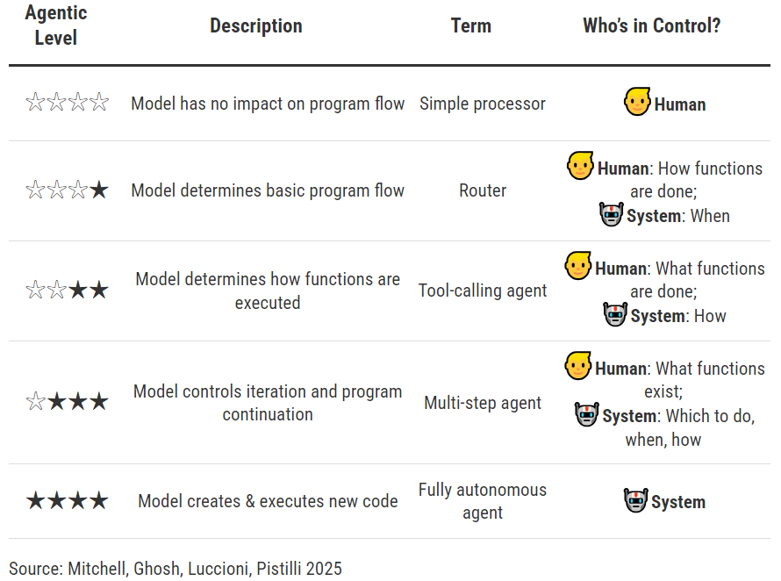Click the three-filled-star rating for Multi-step agent
The height and width of the screenshot is (581, 781).
click(67, 402)
